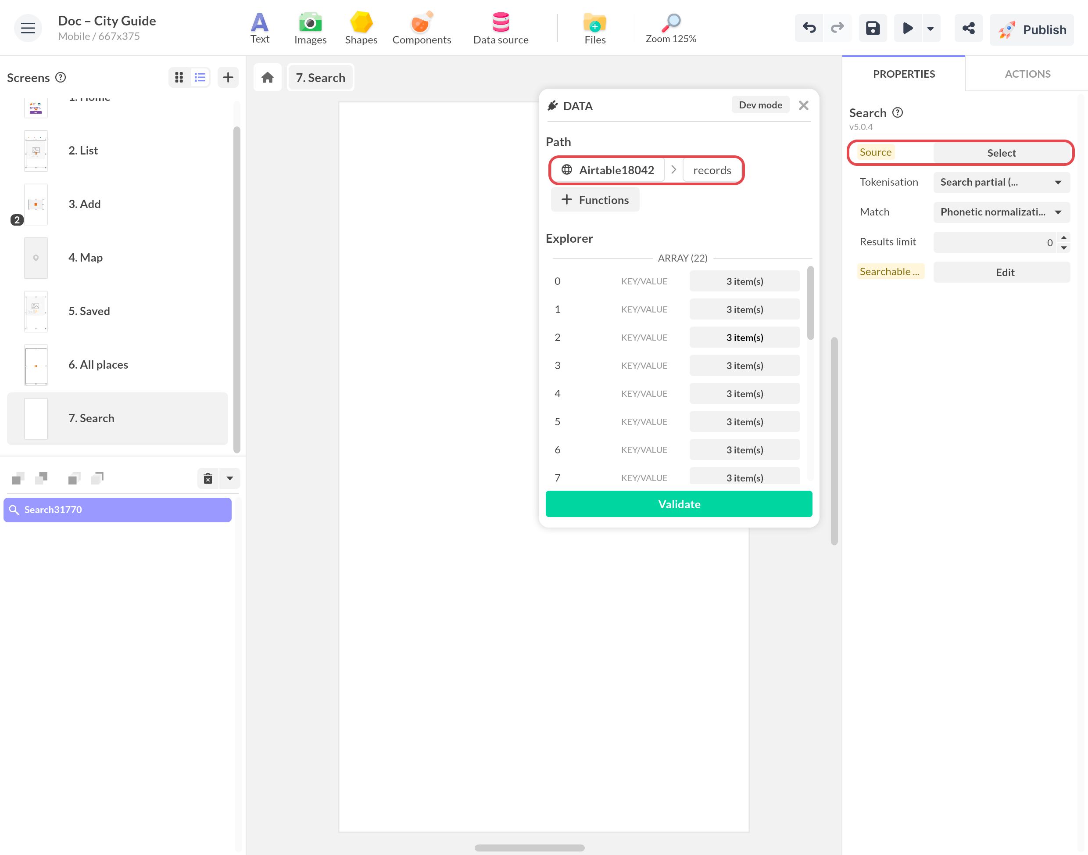The height and width of the screenshot is (855, 1088).
Task: Switch screens to grid view
Action: (x=179, y=77)
